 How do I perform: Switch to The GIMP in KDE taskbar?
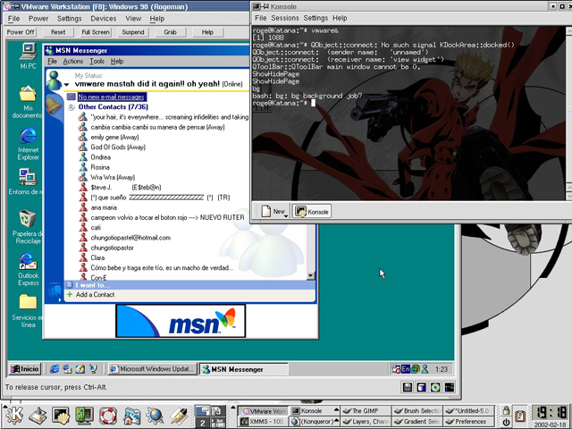(366, 411)
